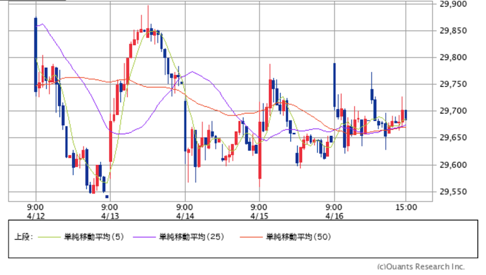Click the 29,900 price axis label
Image resolution: width=486 pixels, height=275 pixels.
pos(453,4)
